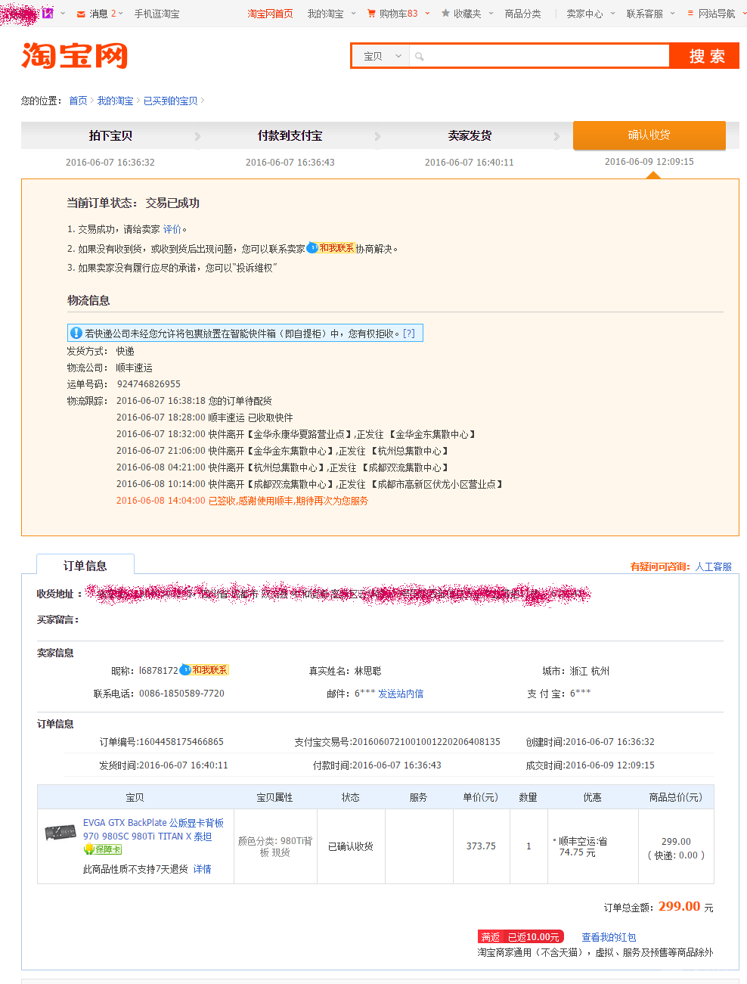The image size is (747, 984).
Task: Click the 收藏夹 star icon
Action: [445, 13]
